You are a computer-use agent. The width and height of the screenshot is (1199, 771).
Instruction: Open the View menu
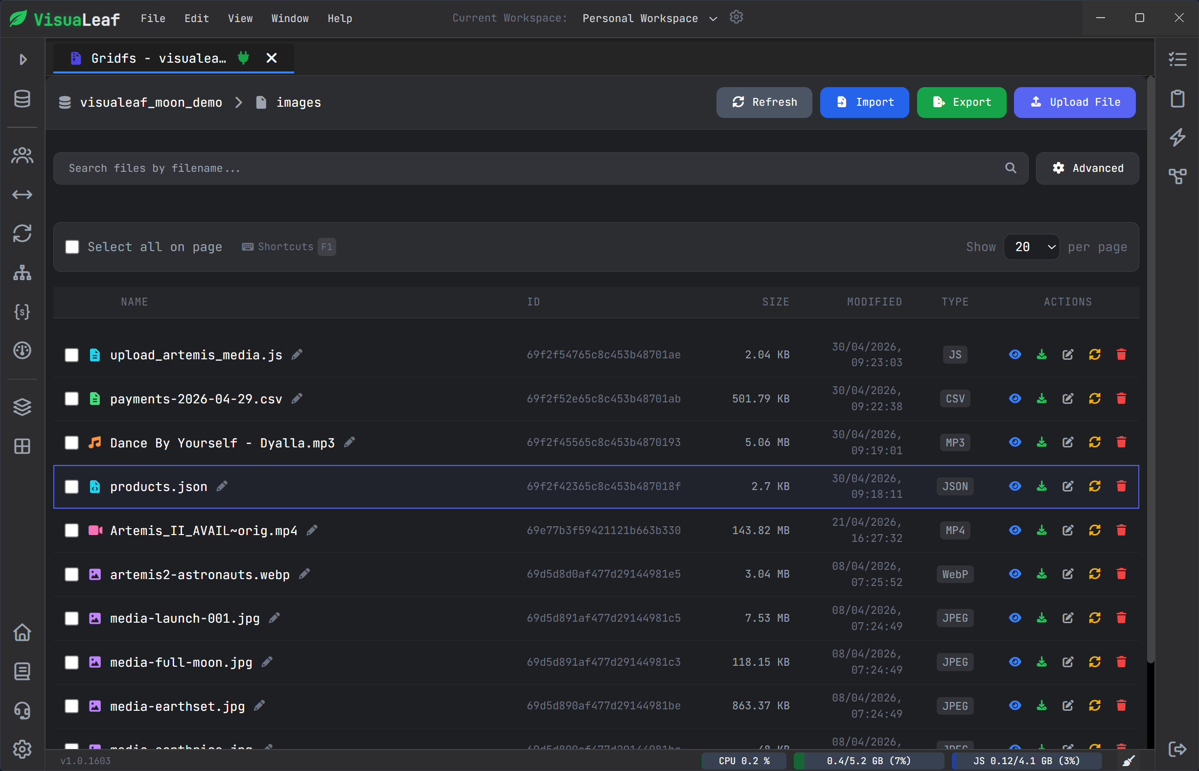(x=240, y=19)
